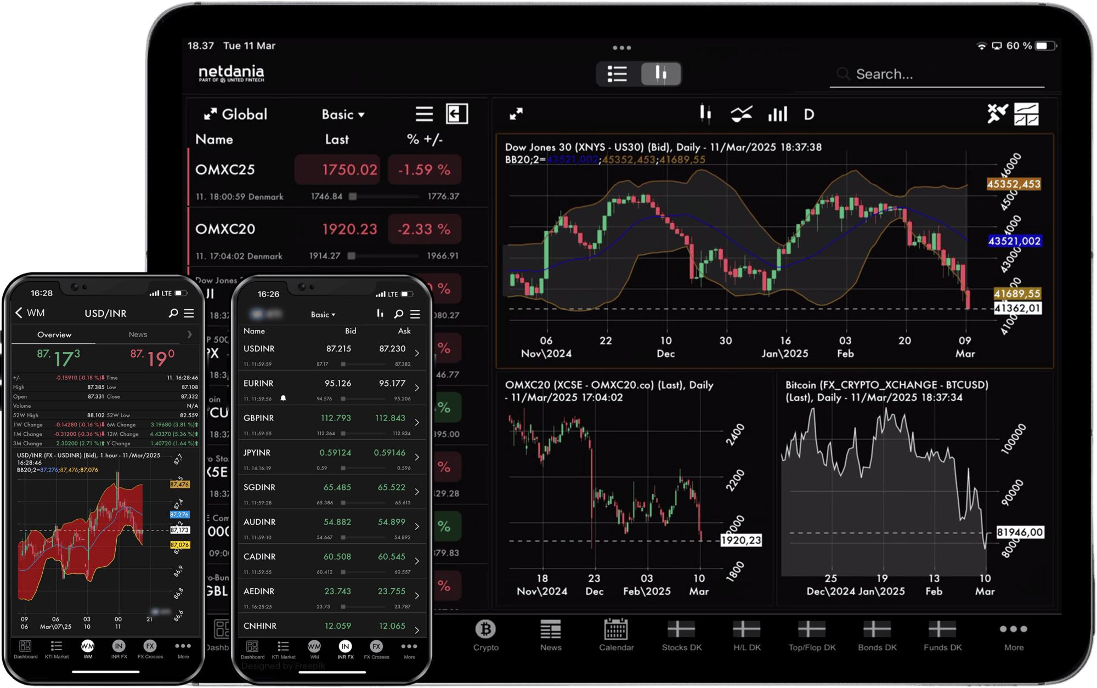Expand the EURINR row chevron
The image size is (1097, 688).
(417, 388)
